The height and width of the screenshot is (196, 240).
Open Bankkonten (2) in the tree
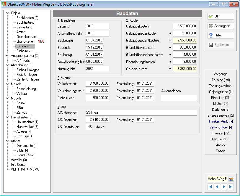(x=27, y=18)
